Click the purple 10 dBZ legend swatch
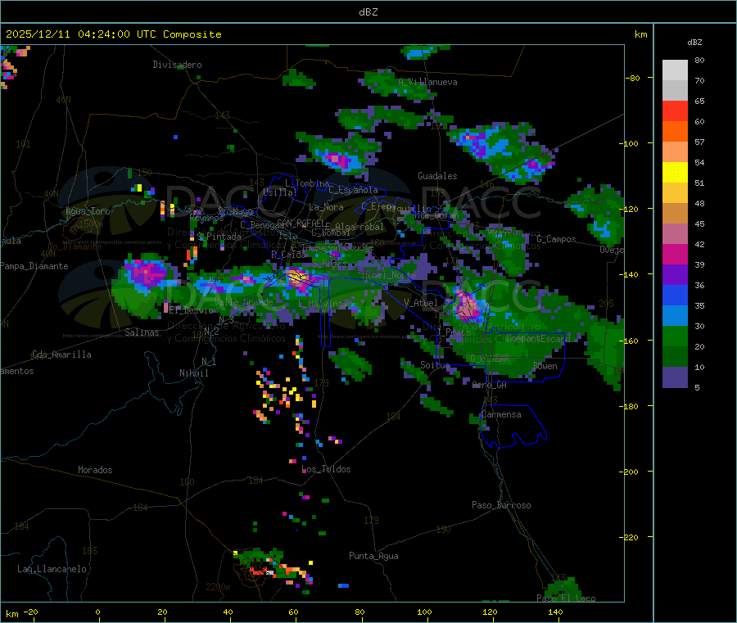 click(x=675, y=377)
